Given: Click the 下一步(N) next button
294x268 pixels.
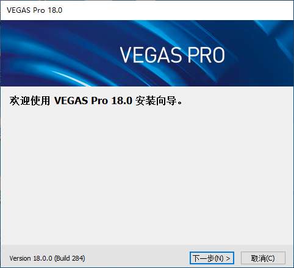Looking at the screenshot, I should [212, 258].
